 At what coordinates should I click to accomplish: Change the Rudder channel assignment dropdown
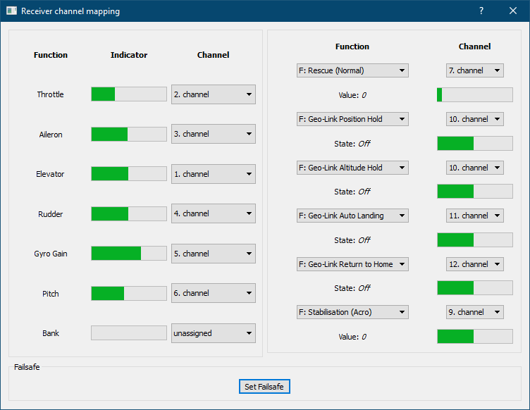(x=213, y=213)
